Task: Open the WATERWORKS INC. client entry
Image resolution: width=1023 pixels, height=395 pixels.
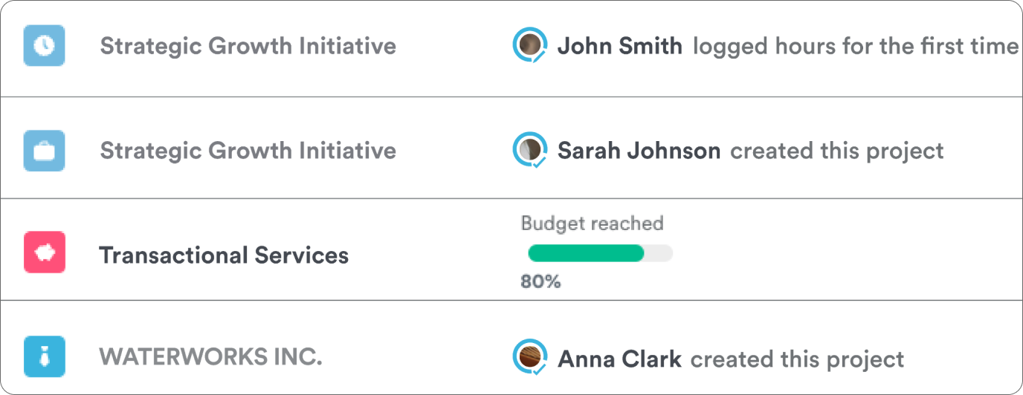Action: click(210, 357)
